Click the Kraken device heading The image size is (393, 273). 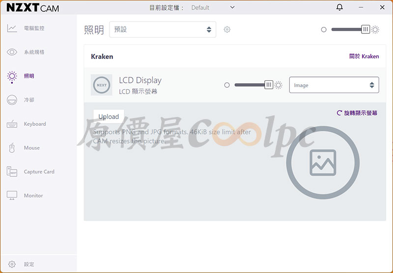pyautogui.click(x=102, y=56)
